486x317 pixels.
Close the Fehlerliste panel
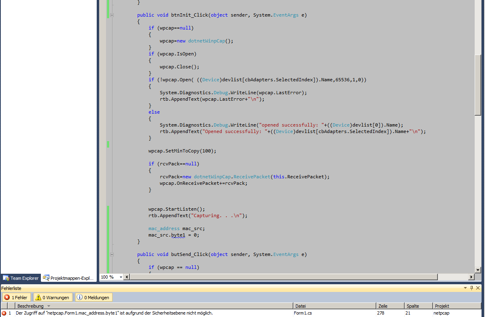478,288
